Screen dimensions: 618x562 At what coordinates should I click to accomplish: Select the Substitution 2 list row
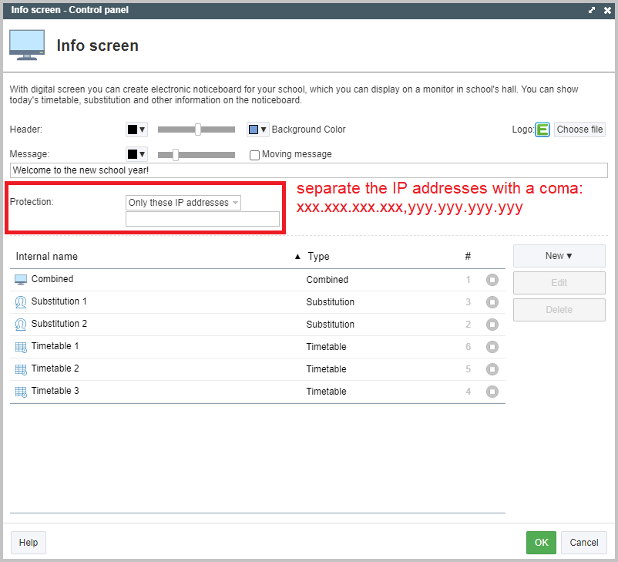(154, 325)
